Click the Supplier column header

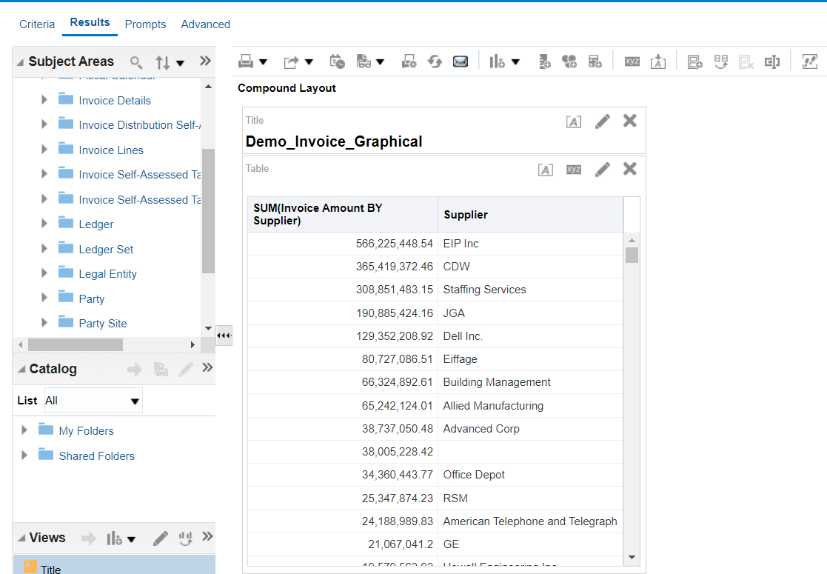tap(530, 215)
